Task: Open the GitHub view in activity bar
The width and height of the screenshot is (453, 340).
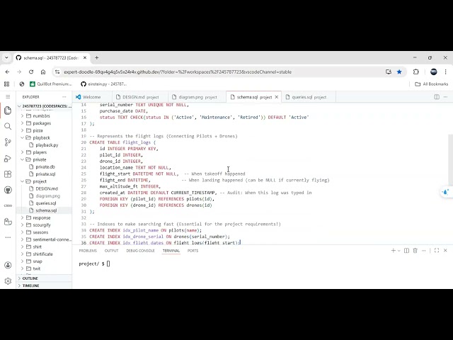Action: [8, 190]
